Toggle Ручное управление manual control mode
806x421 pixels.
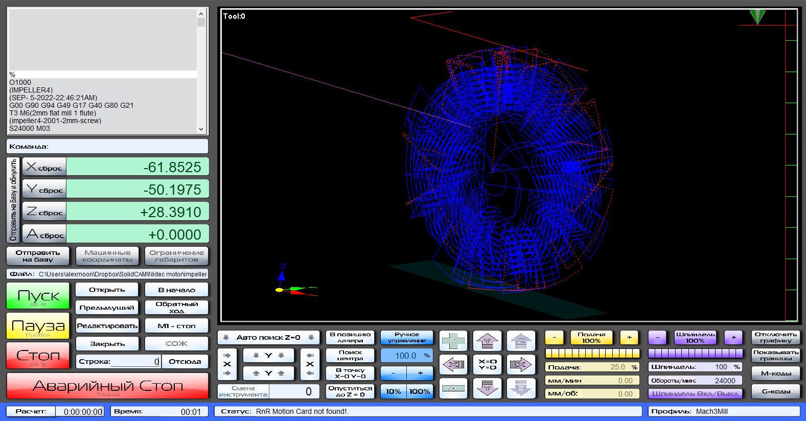(x=406, y=338)
